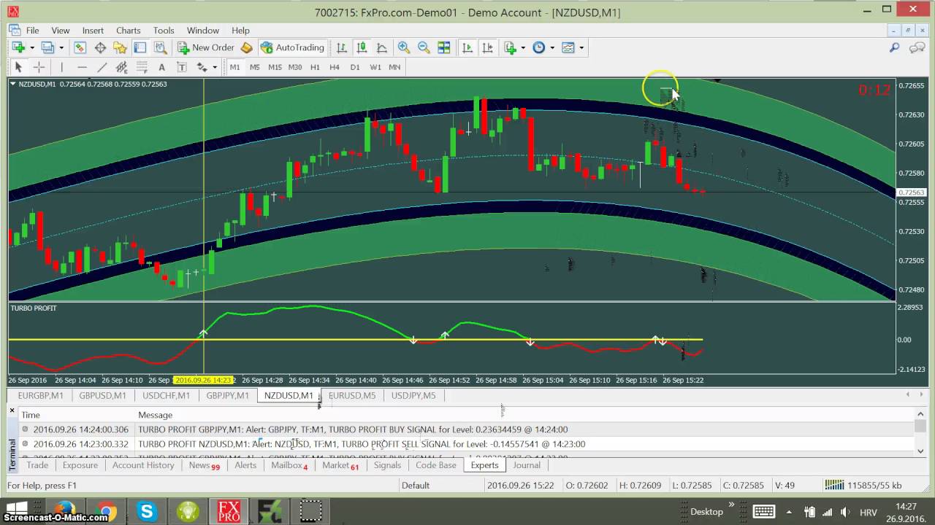Switch to the GBPJPY,M1 chart tab

click(x=227, y=395)
